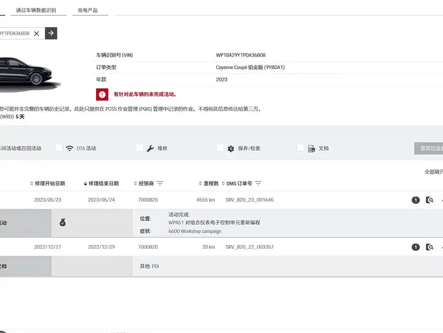Click the 重置过滤器 reset filter button
Image resolution: width=443 pixels, height=333 pixels.
[428, 148]
